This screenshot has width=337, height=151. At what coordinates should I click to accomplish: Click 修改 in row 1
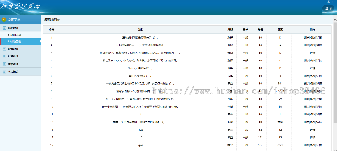pos(312,37)
